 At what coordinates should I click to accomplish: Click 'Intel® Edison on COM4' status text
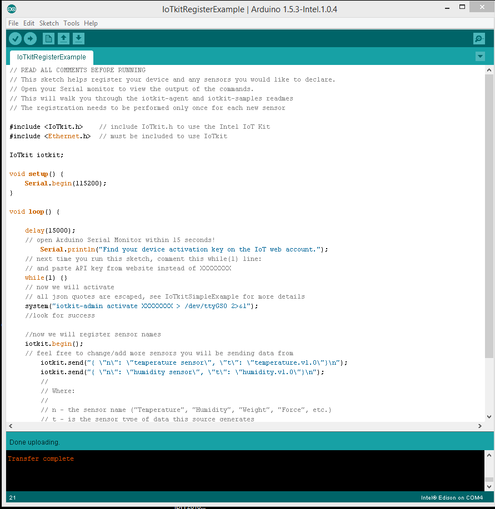[452, 498]
